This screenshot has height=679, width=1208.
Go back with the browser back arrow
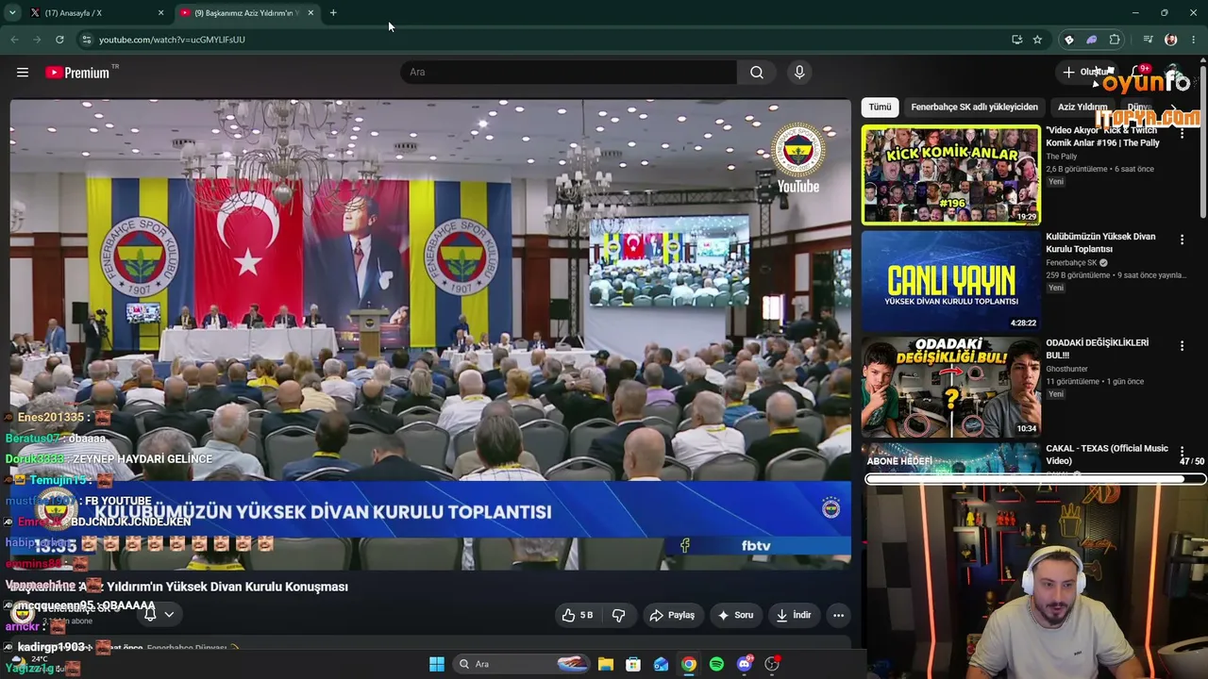(x=14, y=40)
